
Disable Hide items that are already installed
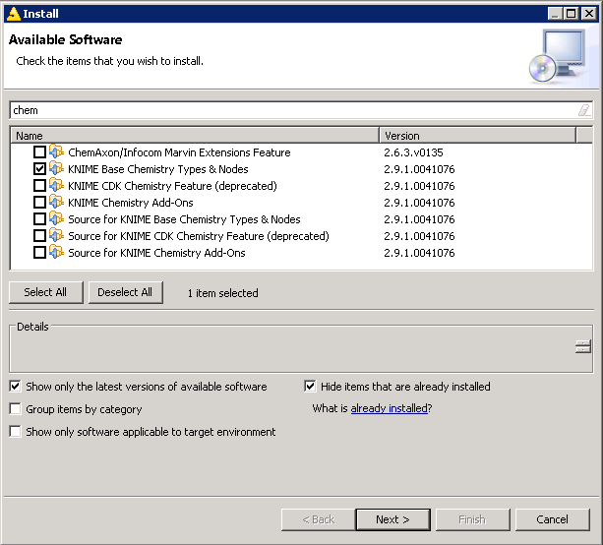click(311, 387)
